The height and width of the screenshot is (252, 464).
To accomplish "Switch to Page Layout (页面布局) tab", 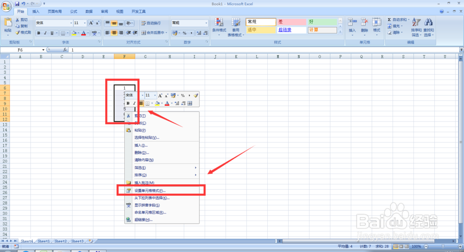I will coord(55,12).
